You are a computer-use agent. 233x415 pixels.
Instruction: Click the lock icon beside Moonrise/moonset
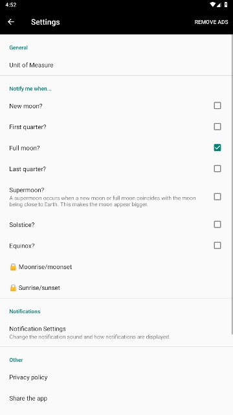click(13, 267)
